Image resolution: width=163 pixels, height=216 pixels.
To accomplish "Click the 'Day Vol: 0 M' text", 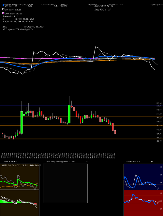I will pos(102,10).
